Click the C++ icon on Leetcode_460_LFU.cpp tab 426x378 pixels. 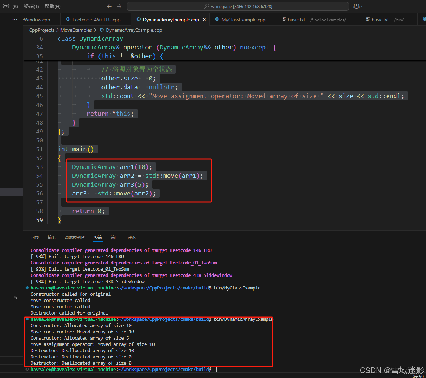coord(68,19)
